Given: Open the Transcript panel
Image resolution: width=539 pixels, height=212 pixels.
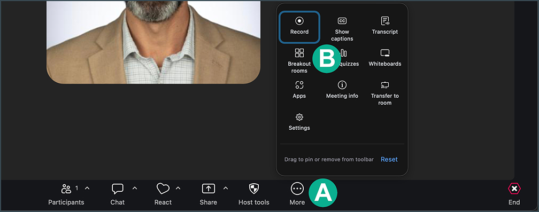Looking at the screenshot, I should [384, 26].
